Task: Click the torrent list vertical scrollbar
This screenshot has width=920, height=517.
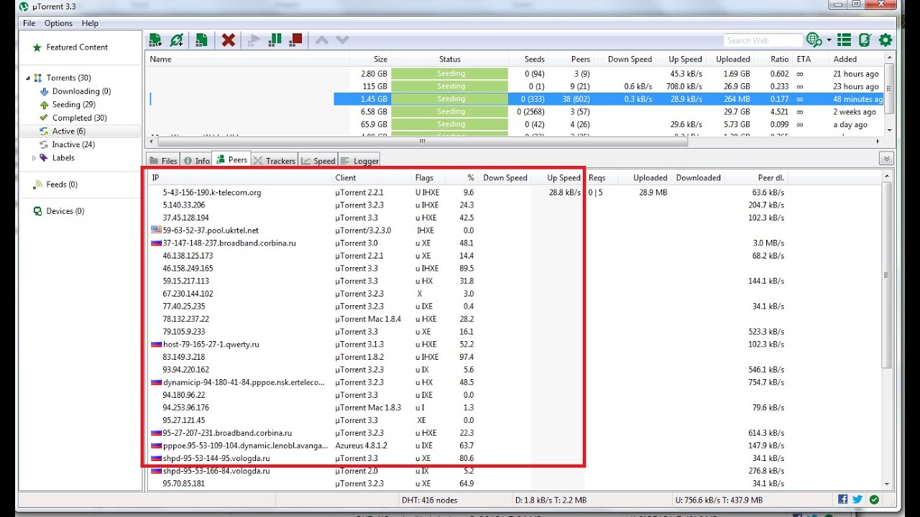Action: [889, 93]
